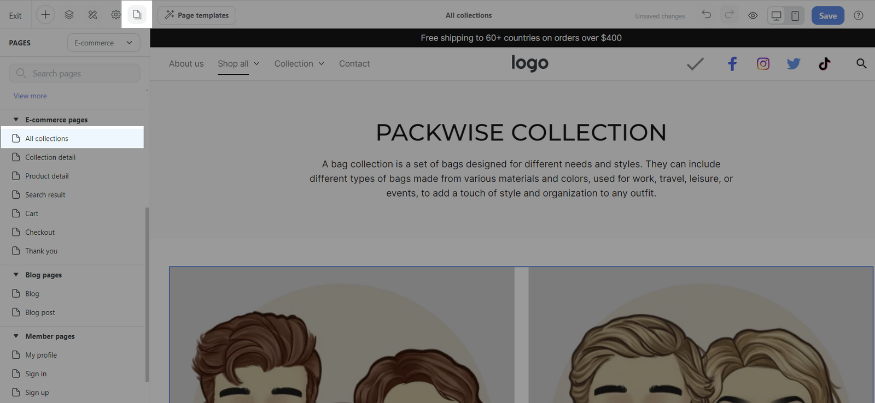
Task: Save the page changes
Action: 827,15
